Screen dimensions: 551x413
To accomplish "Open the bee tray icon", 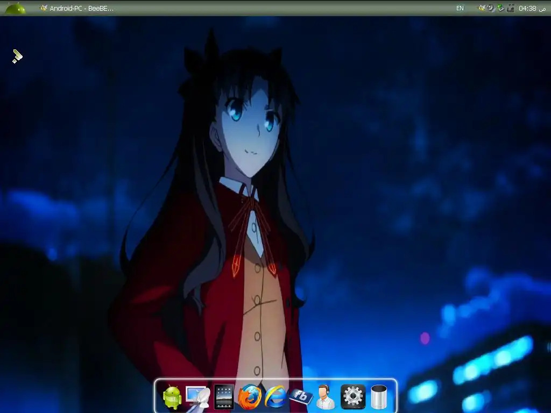I will pyautogui.click(x=482, y=8).
